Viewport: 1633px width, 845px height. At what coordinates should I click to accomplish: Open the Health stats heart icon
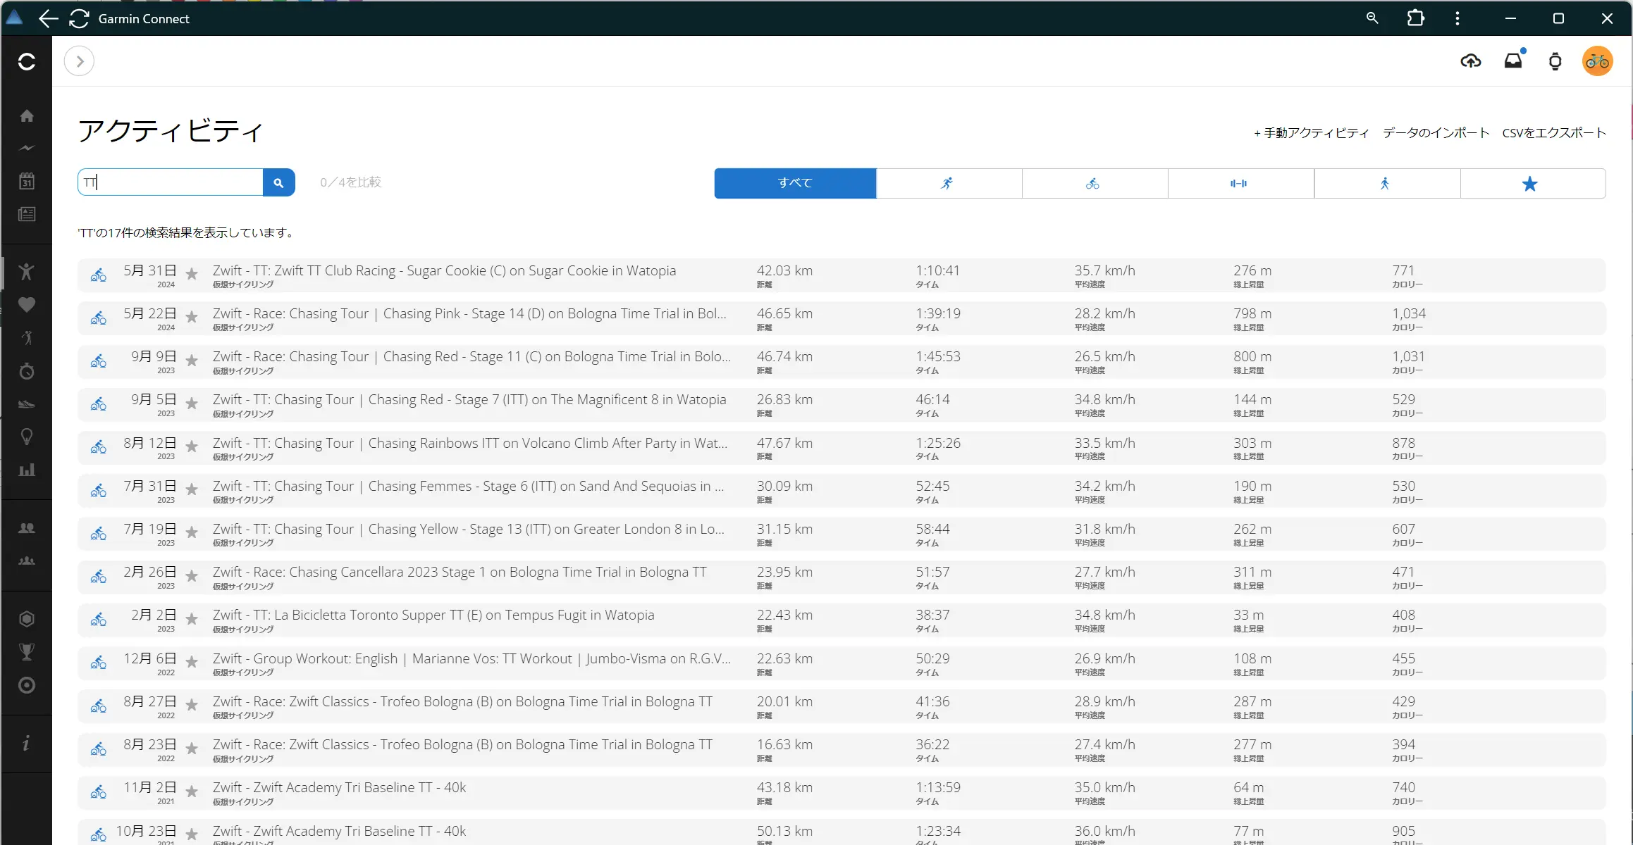coord(27,305)
